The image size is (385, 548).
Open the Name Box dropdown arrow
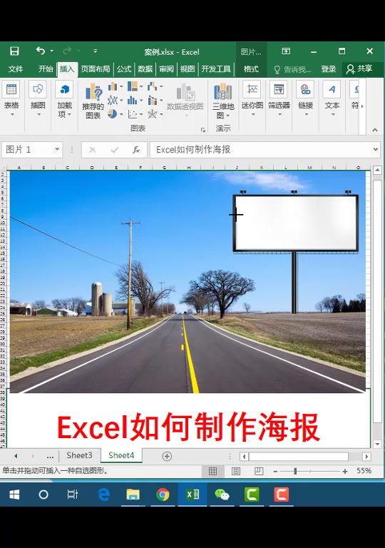tap(57, 150)
